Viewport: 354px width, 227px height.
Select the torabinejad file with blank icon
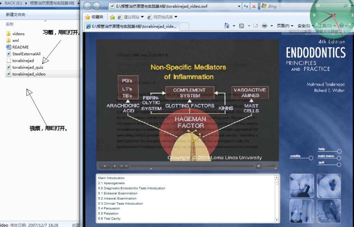point(20,61)
